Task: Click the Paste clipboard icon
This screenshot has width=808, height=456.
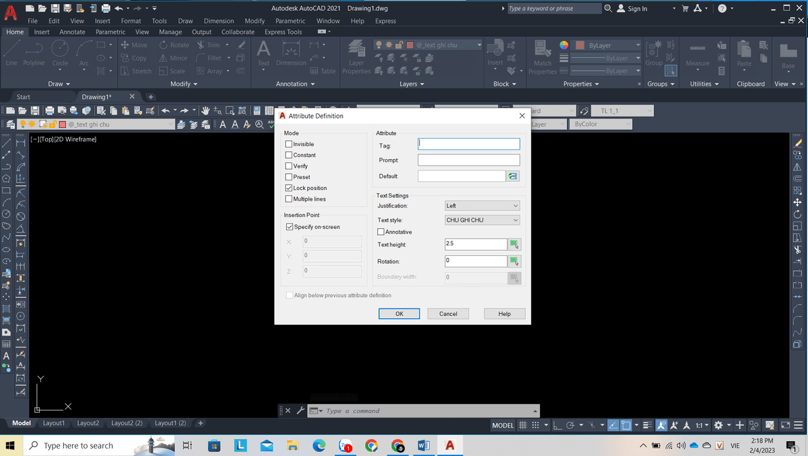Action: coord(744,54)
